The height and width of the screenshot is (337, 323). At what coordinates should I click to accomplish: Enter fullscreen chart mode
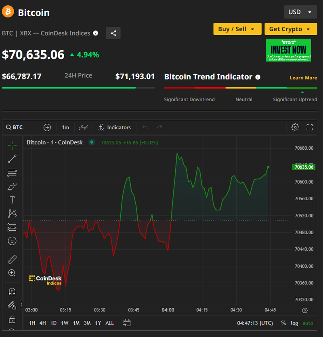tap(310, 127)
